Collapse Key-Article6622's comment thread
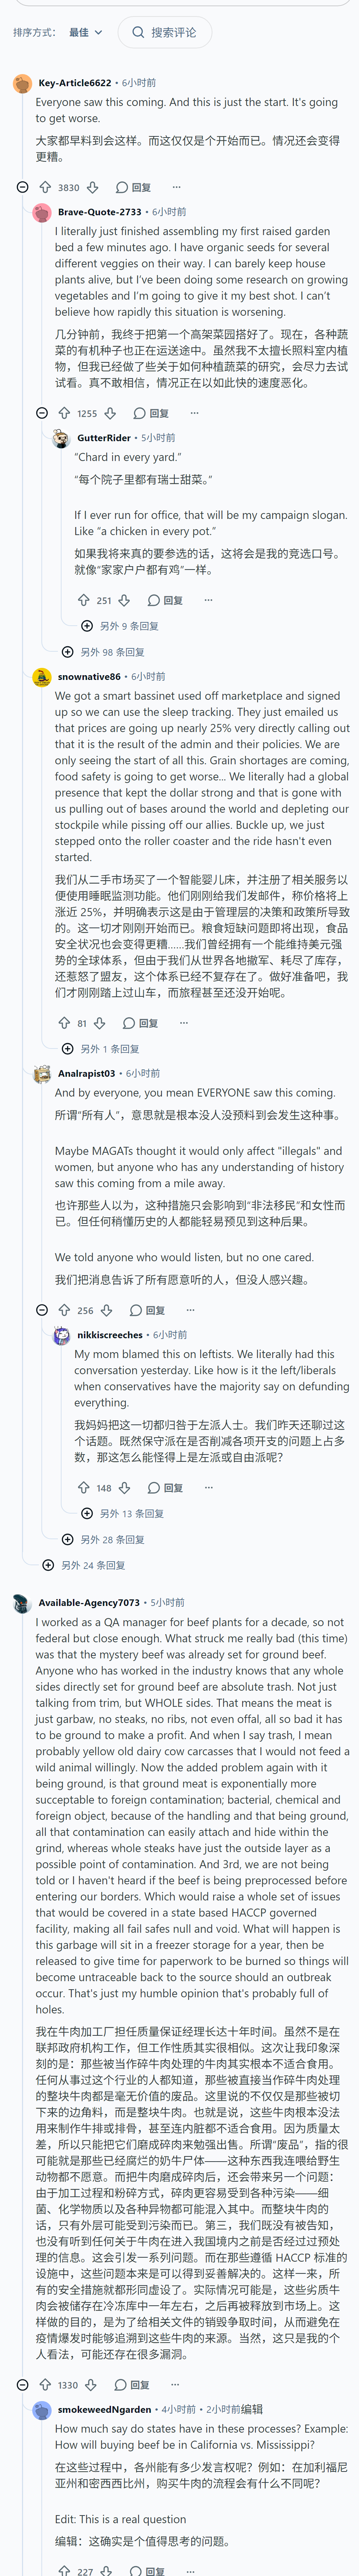Image resolution: width=359 pixels, height=2576 pixels. coord(22,187)
